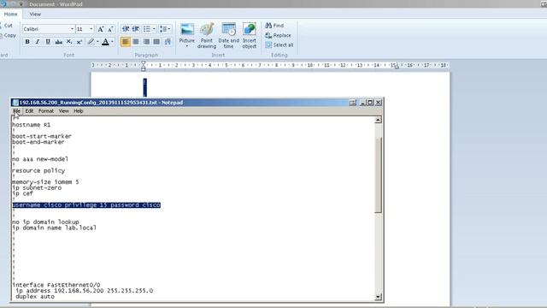
Task: Click Select all in the Editing group
Action: point(279,45)
